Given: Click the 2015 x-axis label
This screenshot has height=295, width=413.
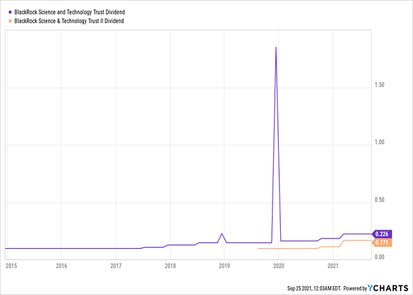Looking at the screenshot, I should [11, 266].
